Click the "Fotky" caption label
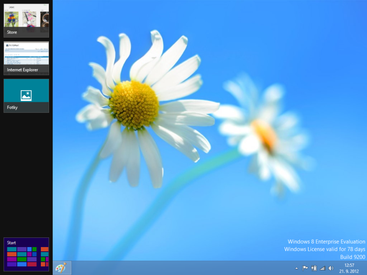 click(x=12, y=107)
